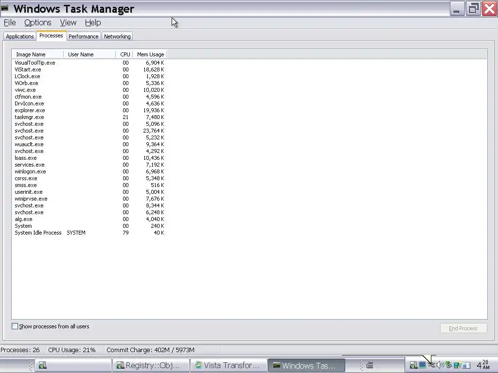
Task: Click the volume speaker tray icon
Action: [440, 365]
